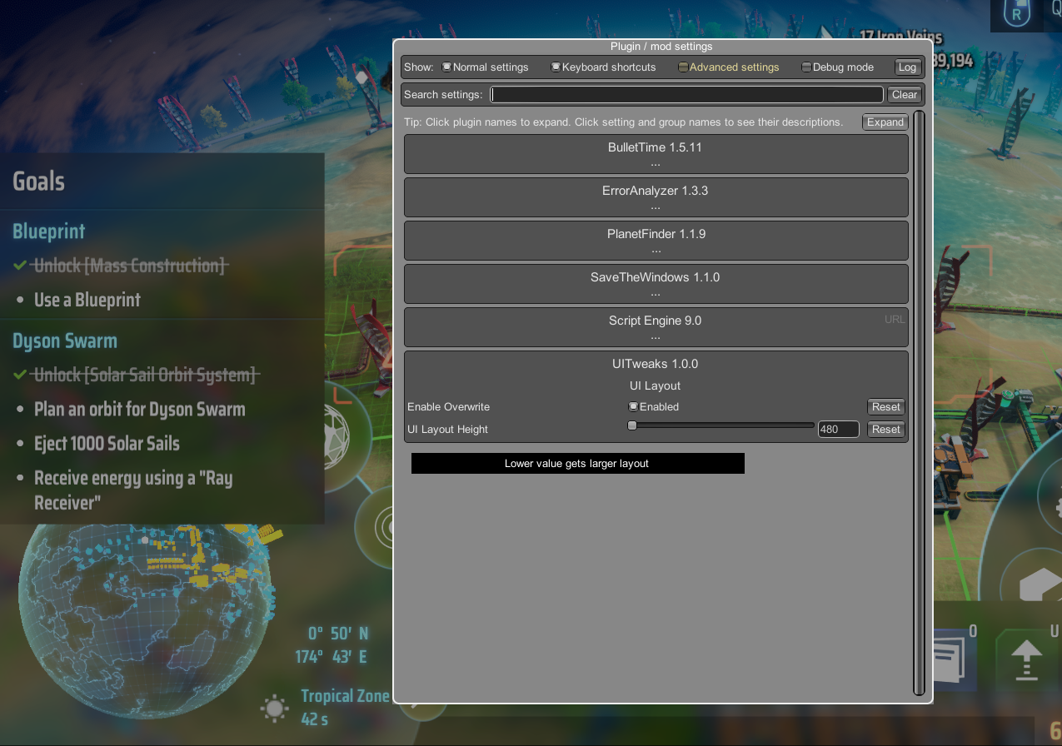Click the Unlock Mass Construction completed goal
The image size is (1062, 746).
pos(129,266)
